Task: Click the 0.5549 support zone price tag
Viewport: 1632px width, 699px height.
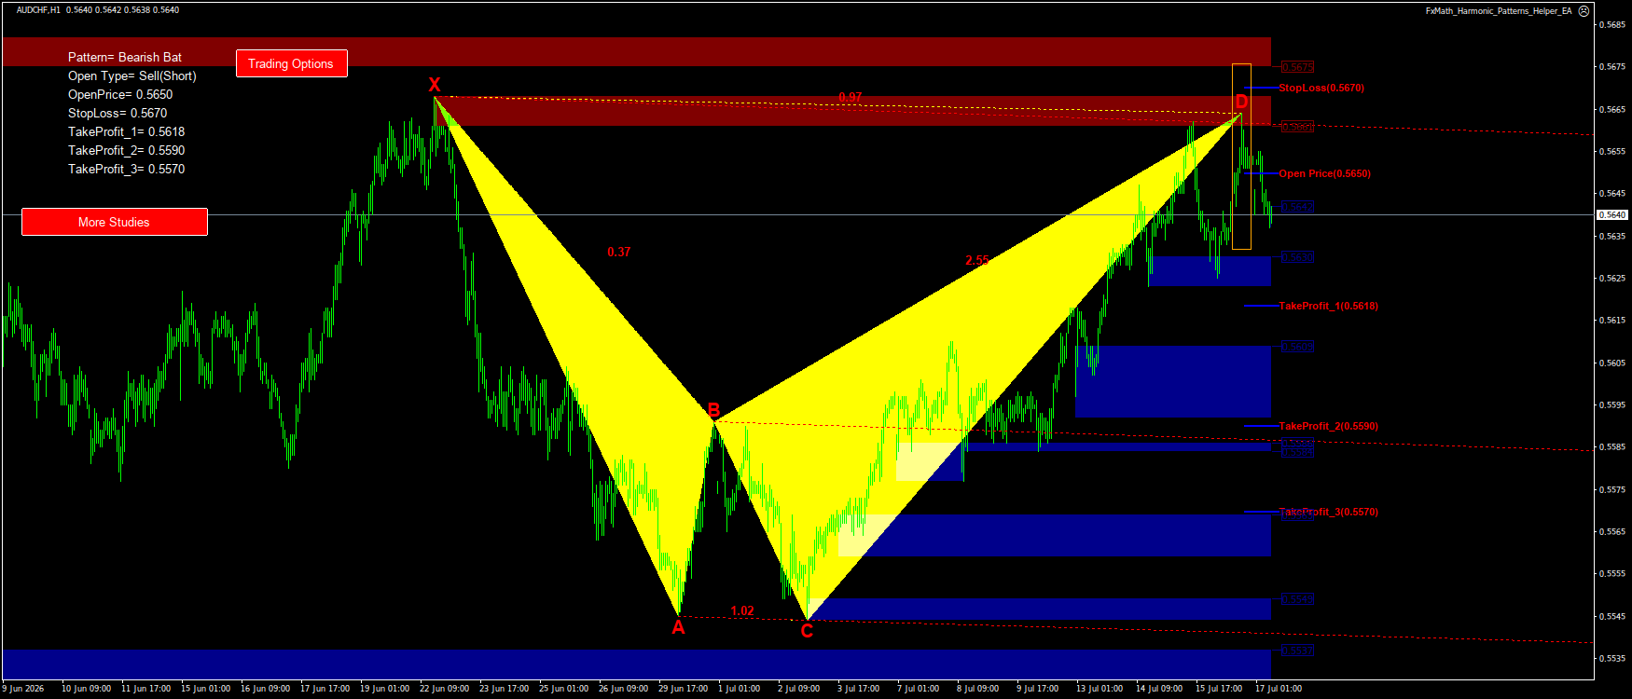Action: coord(1297,599)
